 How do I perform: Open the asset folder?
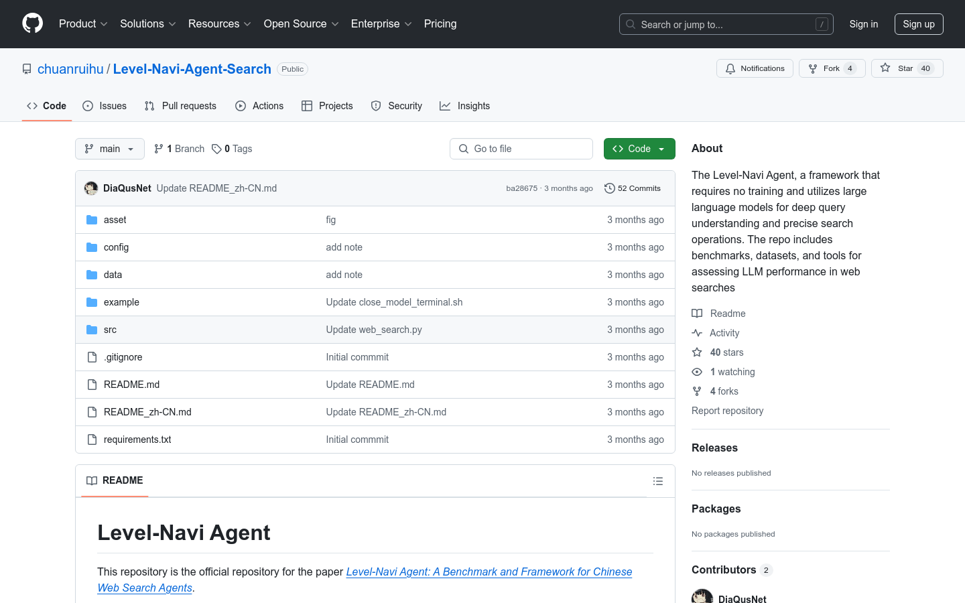[x=115, y=220]
